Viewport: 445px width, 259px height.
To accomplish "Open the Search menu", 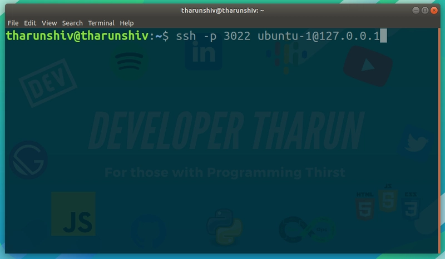I will pos(72,23).
